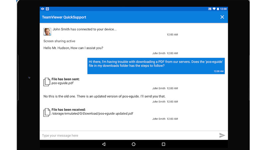This screenshot has height=150, width=266.
Task: Tap the battery icon in status bar
Action: (x=218, y=9)
